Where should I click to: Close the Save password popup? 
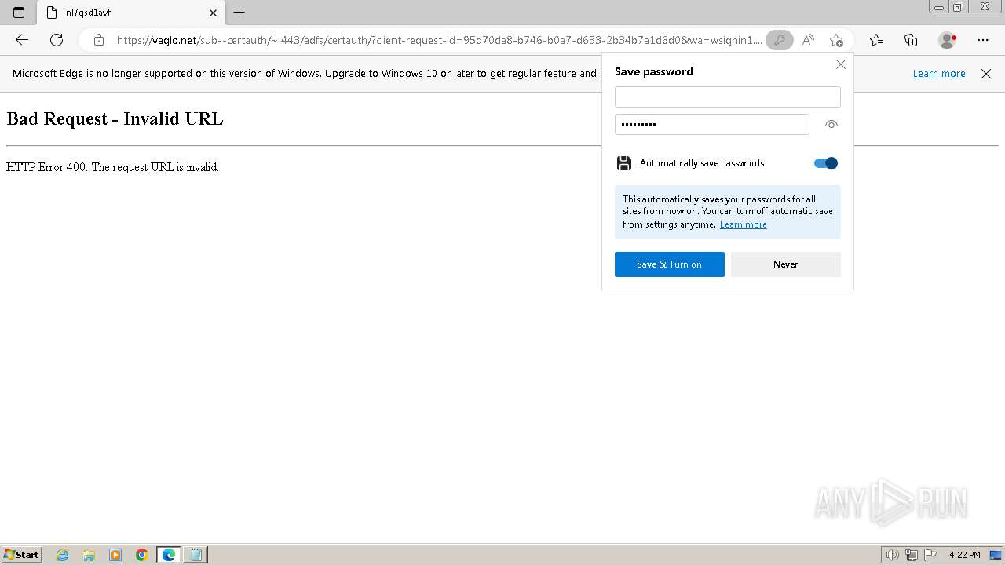click(x=841, y=64)
